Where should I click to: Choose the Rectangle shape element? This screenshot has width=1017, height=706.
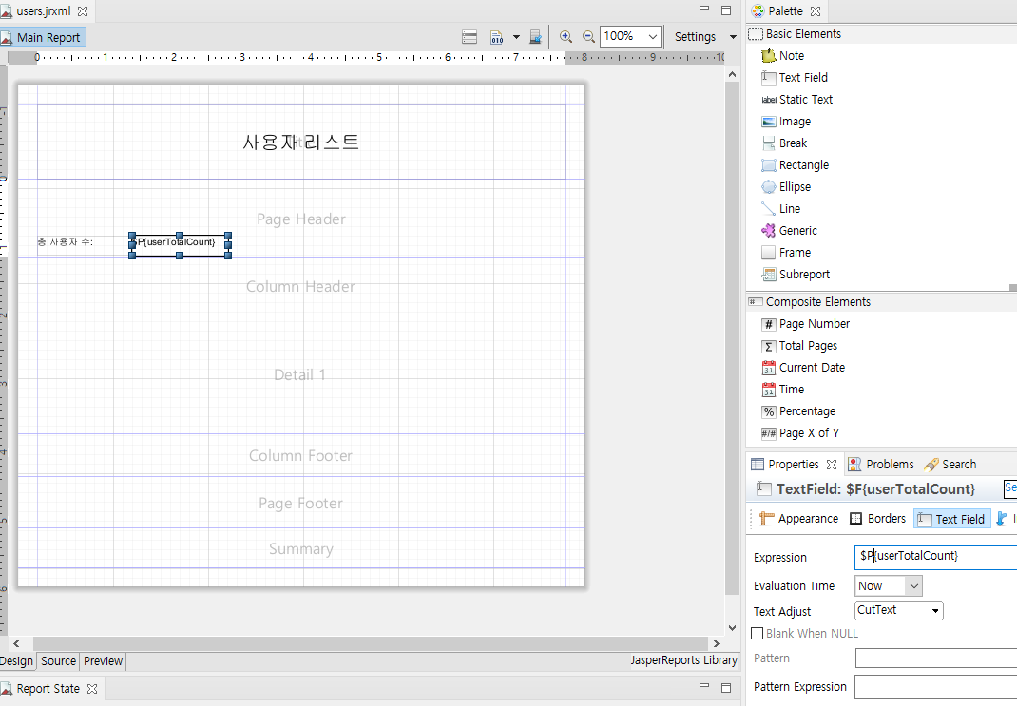click(x=796, y=165)
